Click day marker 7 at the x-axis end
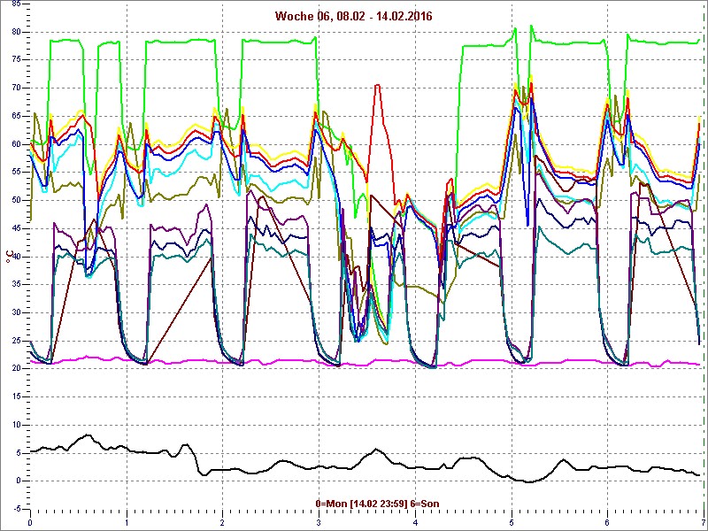708x531 pixels. pos(702,522)
